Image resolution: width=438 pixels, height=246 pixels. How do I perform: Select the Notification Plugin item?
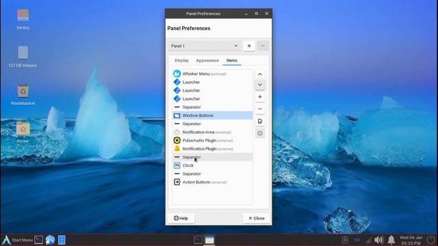[213, 149]
